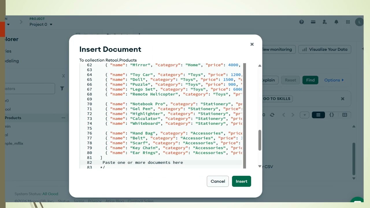Screen dimensions: 370x208
Task: Open the user avatar L menu
Action: 359,22
